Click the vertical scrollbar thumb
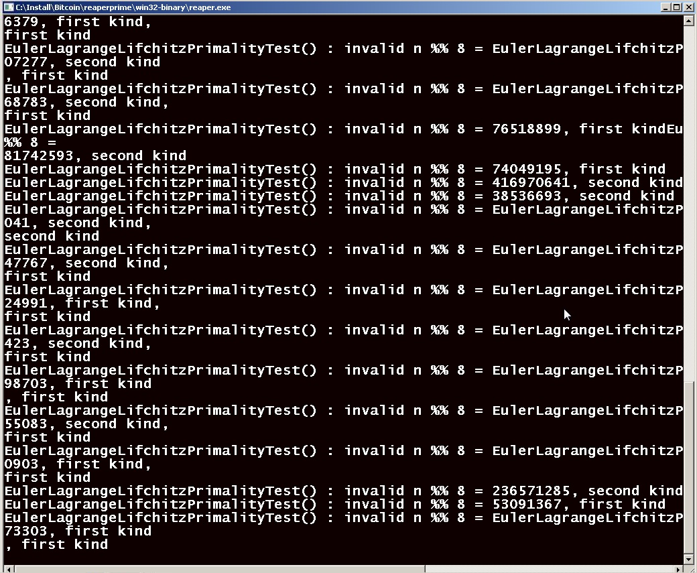 (x=688, y=468)
